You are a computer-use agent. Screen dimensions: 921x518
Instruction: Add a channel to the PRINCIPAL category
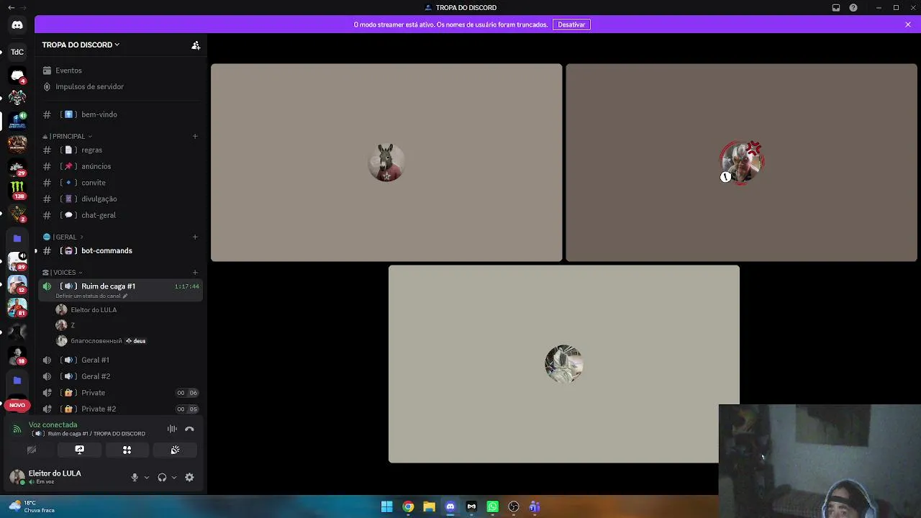(195, 136)
